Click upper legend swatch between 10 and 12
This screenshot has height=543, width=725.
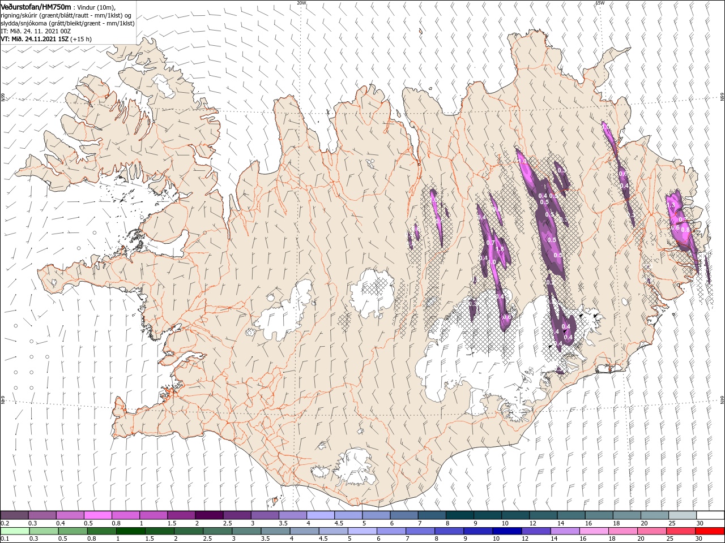(515, 515)
